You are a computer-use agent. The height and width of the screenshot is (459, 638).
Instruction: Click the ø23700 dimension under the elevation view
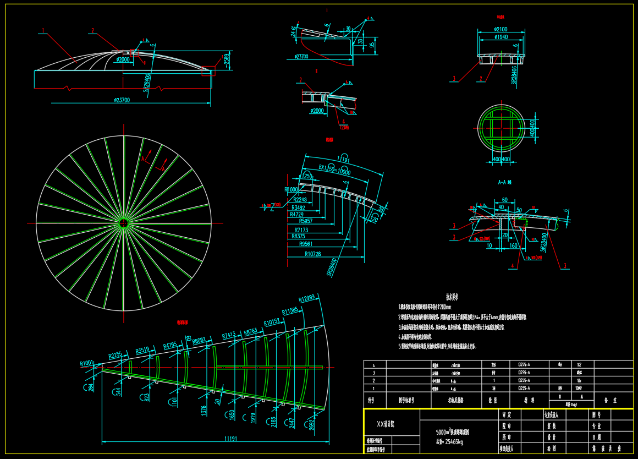(x=122, y=100)
